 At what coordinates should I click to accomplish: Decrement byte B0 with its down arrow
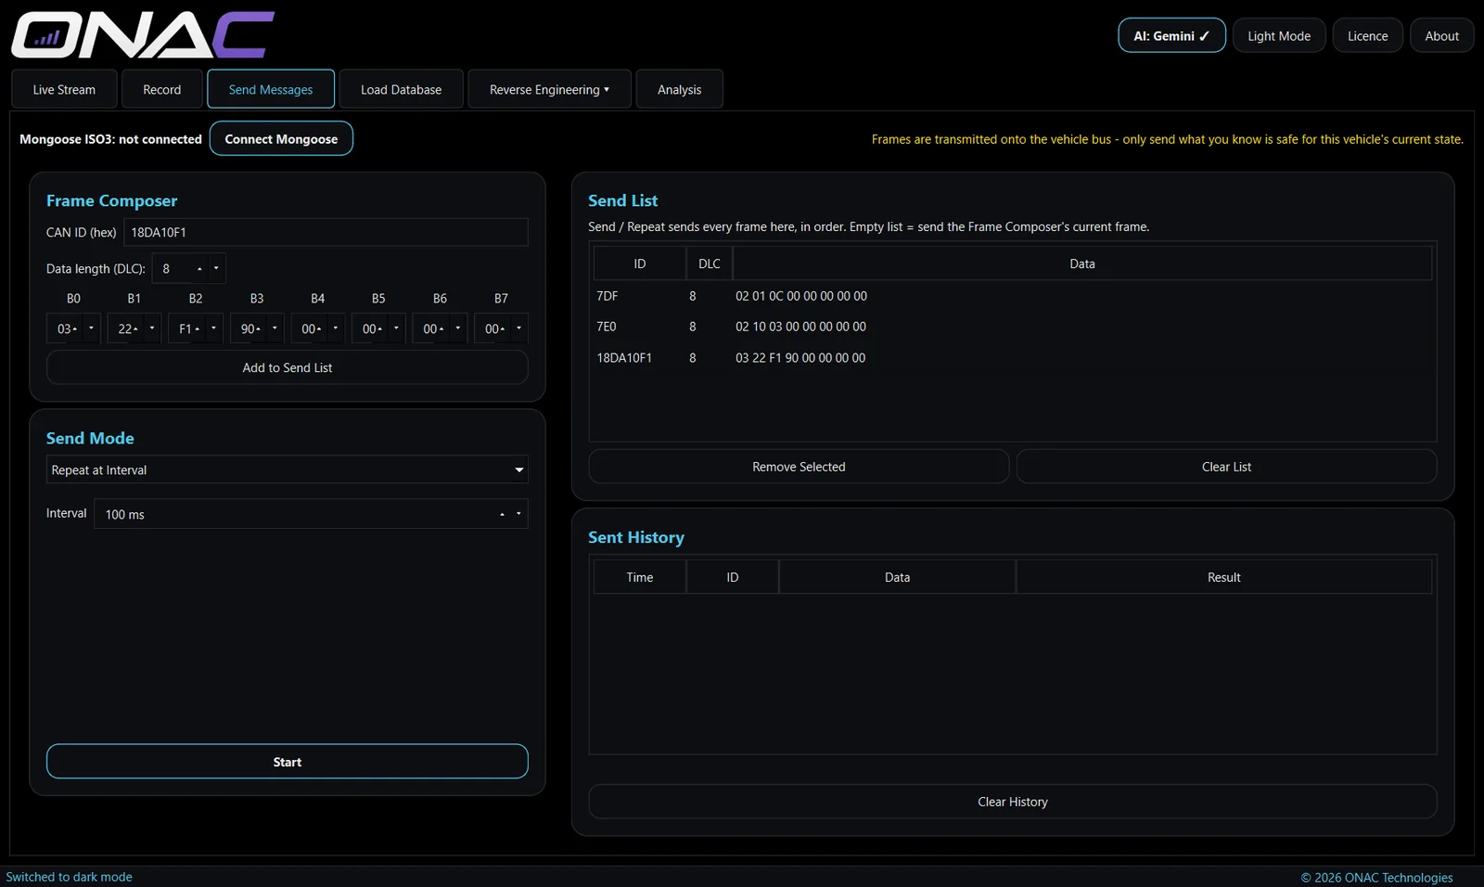(91, 328)
